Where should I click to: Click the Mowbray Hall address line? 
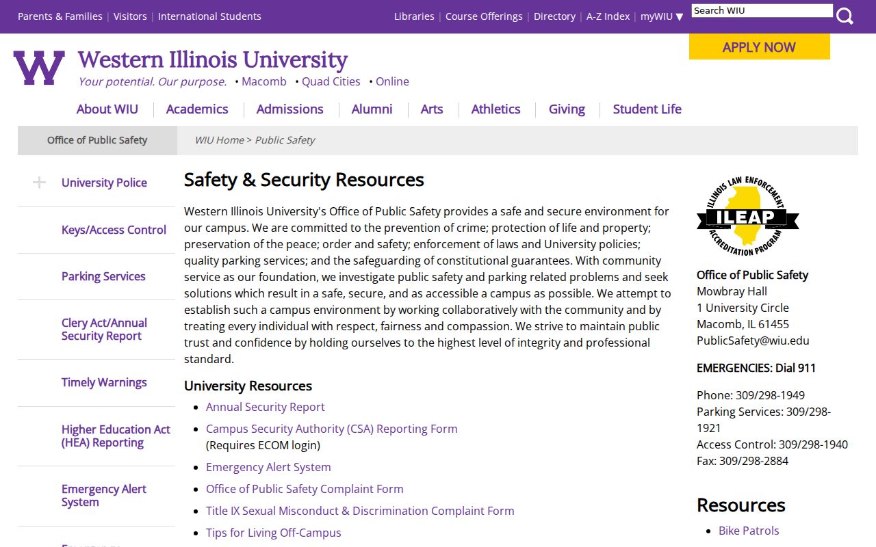coord(732,291)
